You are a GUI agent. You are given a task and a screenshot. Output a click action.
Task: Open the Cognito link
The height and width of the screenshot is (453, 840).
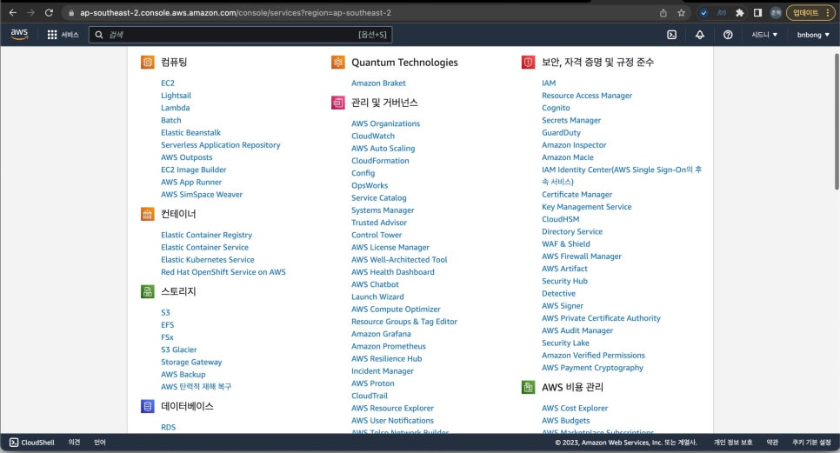556,108
